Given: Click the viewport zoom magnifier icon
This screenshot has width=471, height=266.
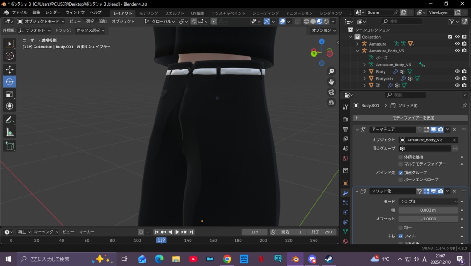Looking at the screenshot, I should pos(331,71).
